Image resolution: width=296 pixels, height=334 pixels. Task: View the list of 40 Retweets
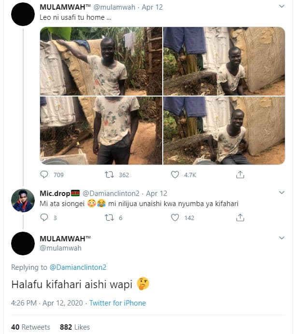(30, 327)
